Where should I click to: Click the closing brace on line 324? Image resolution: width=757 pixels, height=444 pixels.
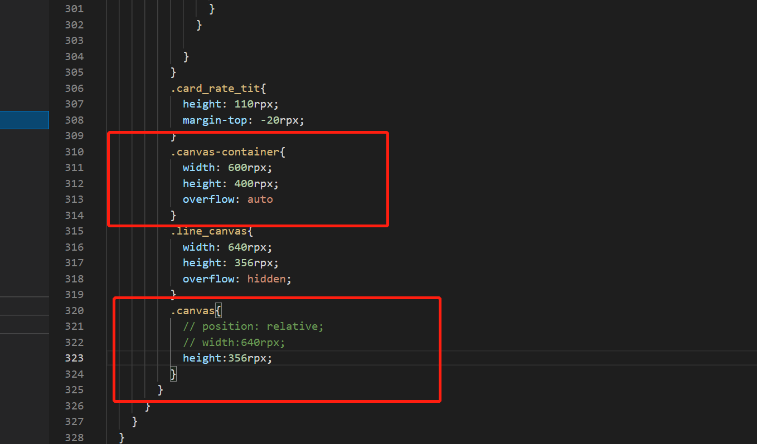pyautogui.click(x=173, y=374)
